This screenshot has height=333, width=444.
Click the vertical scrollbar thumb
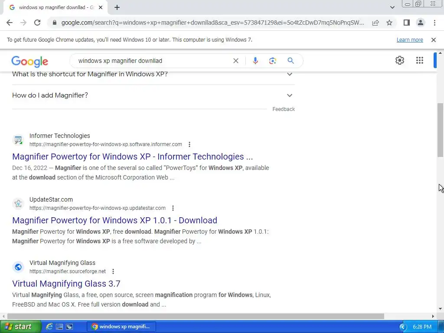[x=440, y=130]
